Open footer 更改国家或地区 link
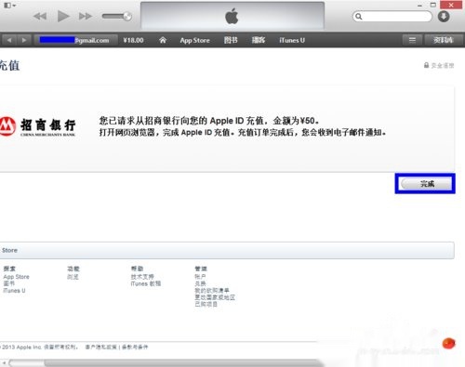Screen dimensions: 465x367 click(215, 297)
